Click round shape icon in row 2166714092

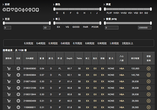point(18,82)
